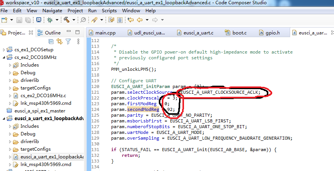Collapse the eusci_a_uart_ex1_loopbackAdv project
The width and height of the screenshot is (334, 171).
point(3,119)
